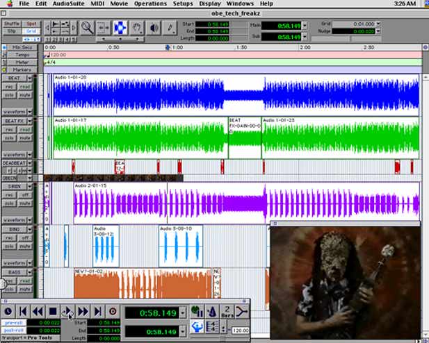Viewport: 429px width, 343px height.
Task: Click horizontal zoom-in arrow in toolbar
Action: coord(74,28)
